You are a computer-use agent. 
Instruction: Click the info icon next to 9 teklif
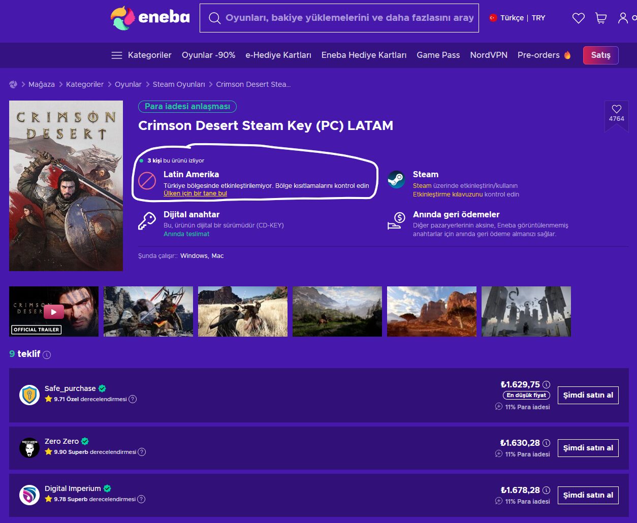[x=47, y=355]
